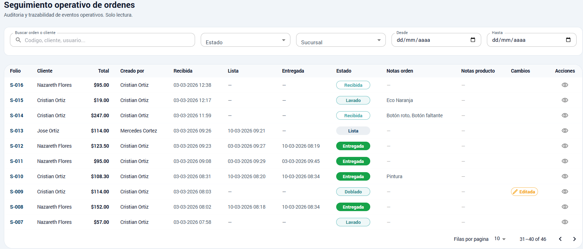Focus the search order or client field
This screenshot has width=583, height=249.
102,40
